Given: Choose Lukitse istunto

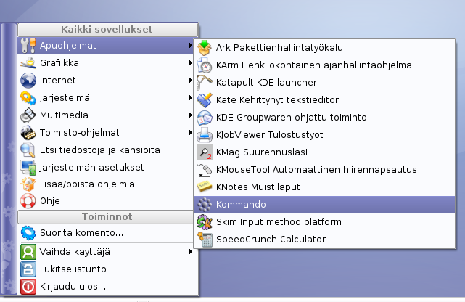Looking at the screenshot, I should (x=106, y=269).
